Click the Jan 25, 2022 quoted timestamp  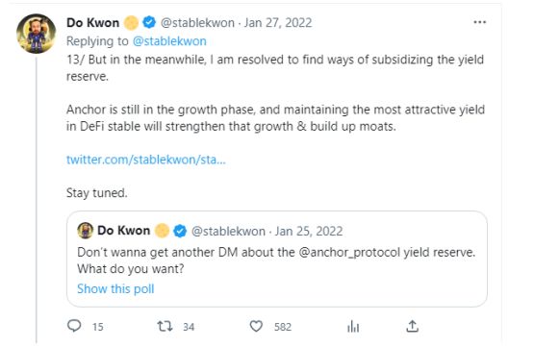pos(309,231)
